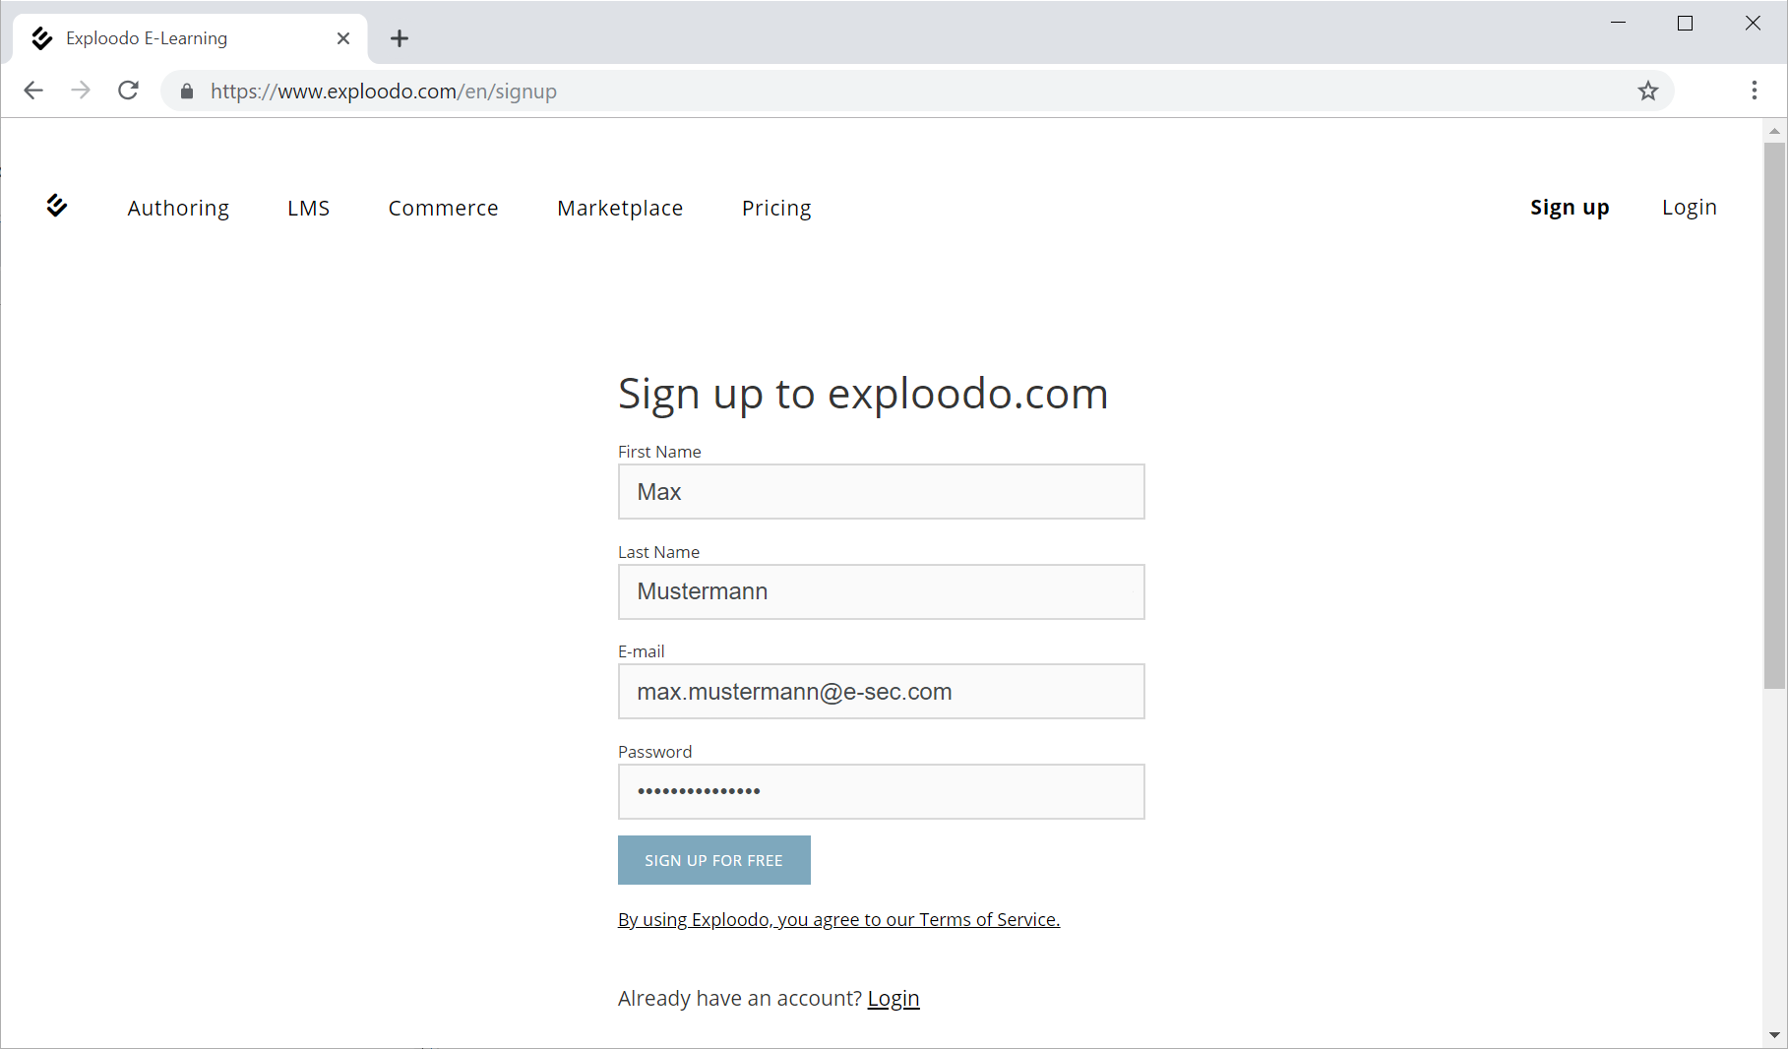Image resolution: width=1788 pixels, height=1049 pixels.
Task: Select the Password field
Action: point(881,792)
